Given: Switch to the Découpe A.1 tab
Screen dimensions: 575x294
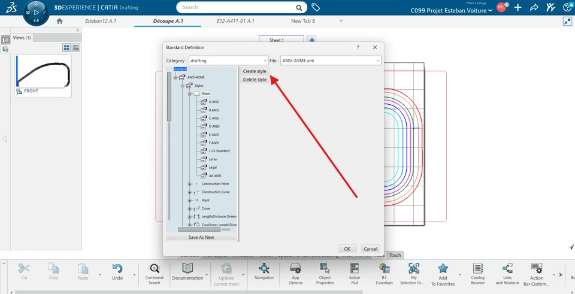Looking at the screenshot, I should [168, 21].
